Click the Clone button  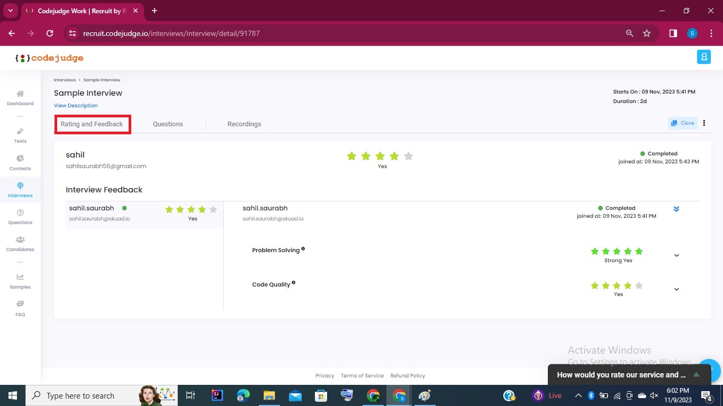(x=683, y=123)
